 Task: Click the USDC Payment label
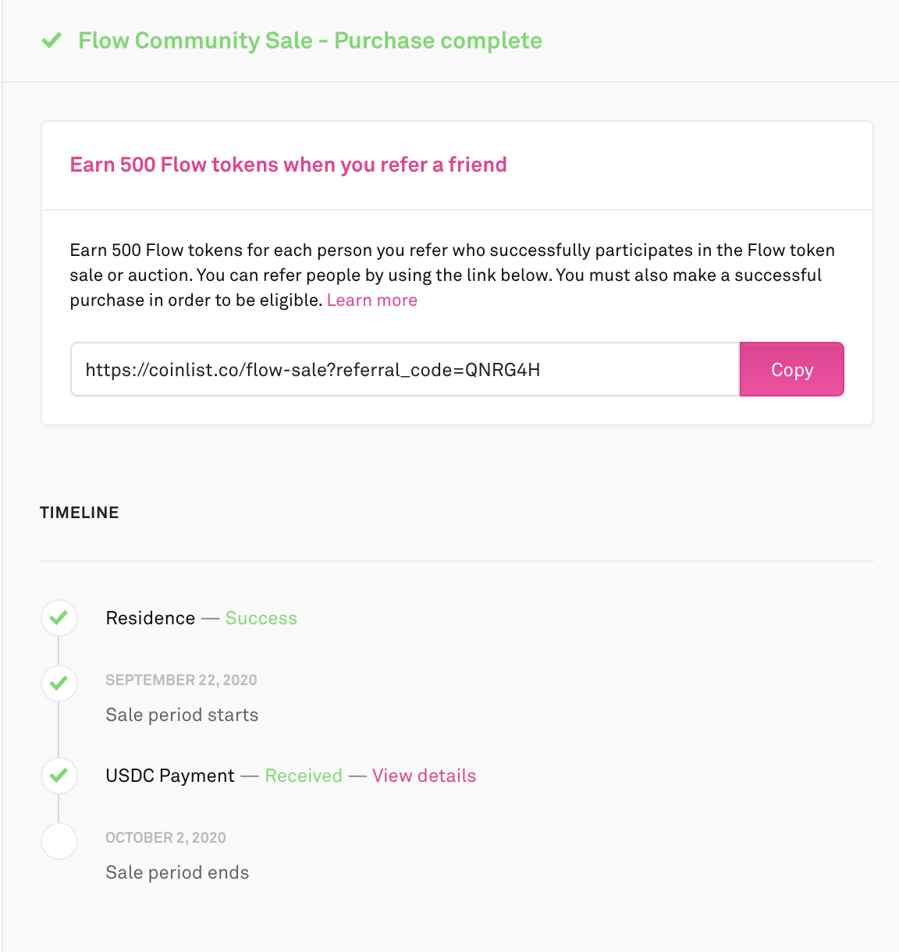[x=170, y=776]
